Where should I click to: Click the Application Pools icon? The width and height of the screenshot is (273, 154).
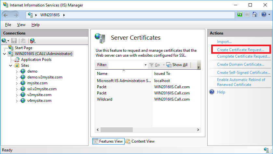pos(17,60)
